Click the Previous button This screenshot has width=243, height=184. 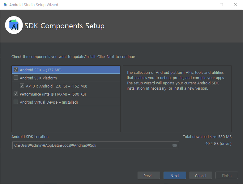(149, 176)
